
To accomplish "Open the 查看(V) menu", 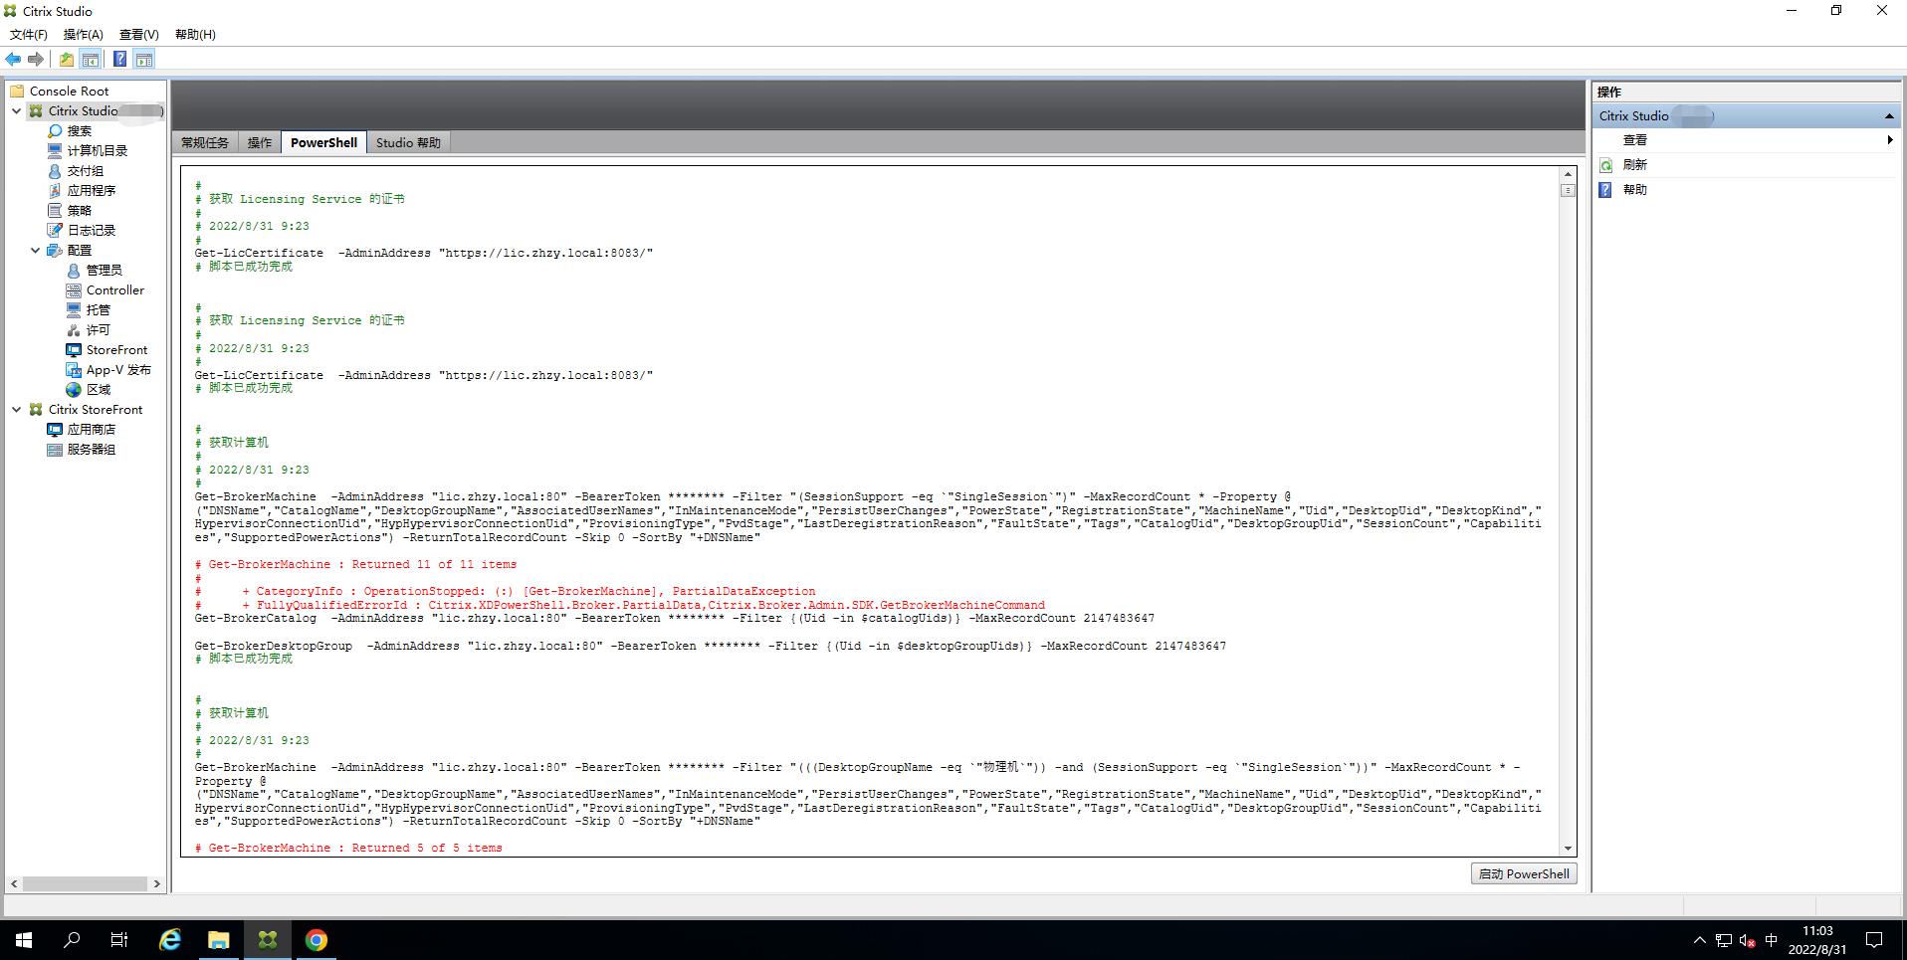I will tap(139, 34).
